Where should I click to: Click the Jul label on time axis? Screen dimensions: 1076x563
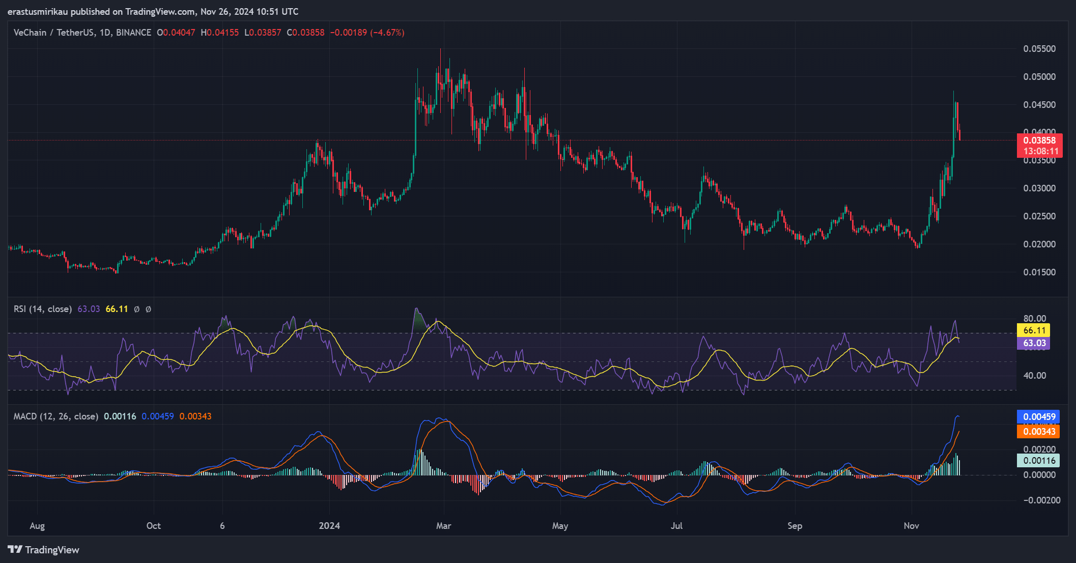pyautogui.click(x=676, y=526)
